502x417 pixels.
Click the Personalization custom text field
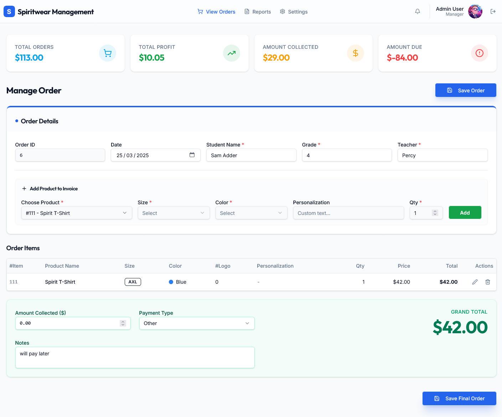(348, 213)
